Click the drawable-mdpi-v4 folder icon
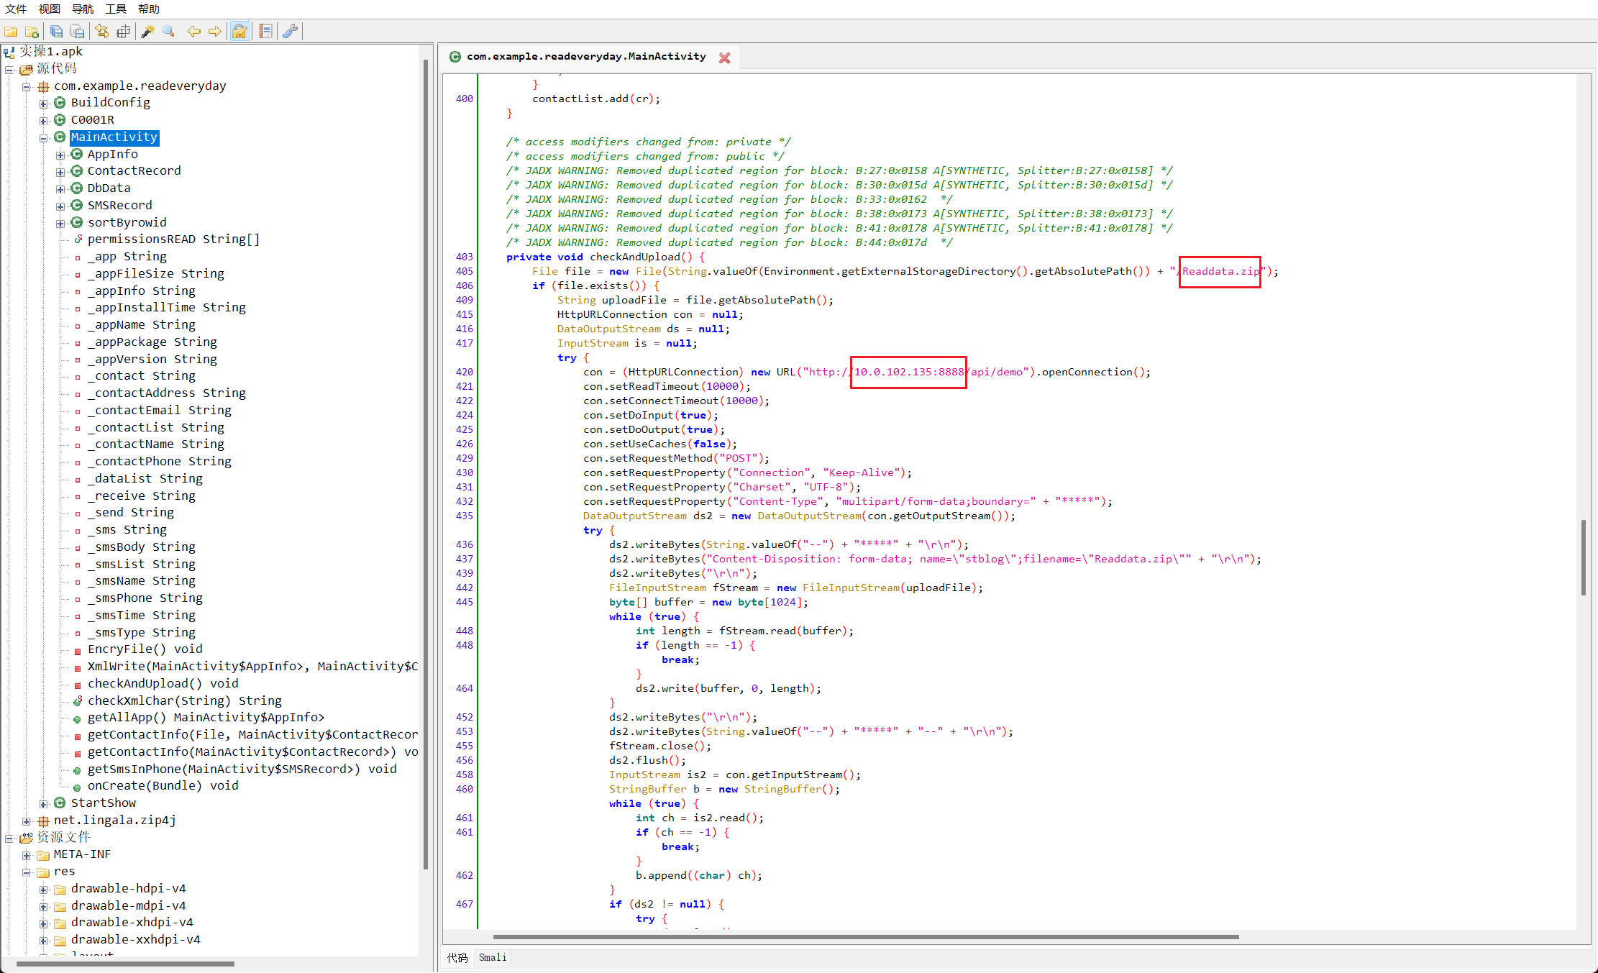1598x973 pixels. 60,906
